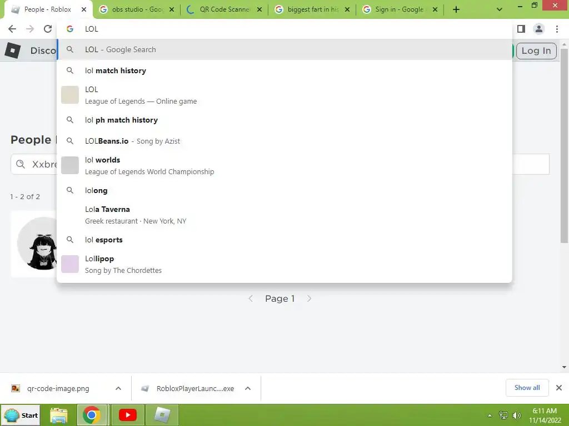Click the Lollipop suggestion thumbnail
Image resolution: width=569 pixels, height=426 pixels.
[70, 264]
